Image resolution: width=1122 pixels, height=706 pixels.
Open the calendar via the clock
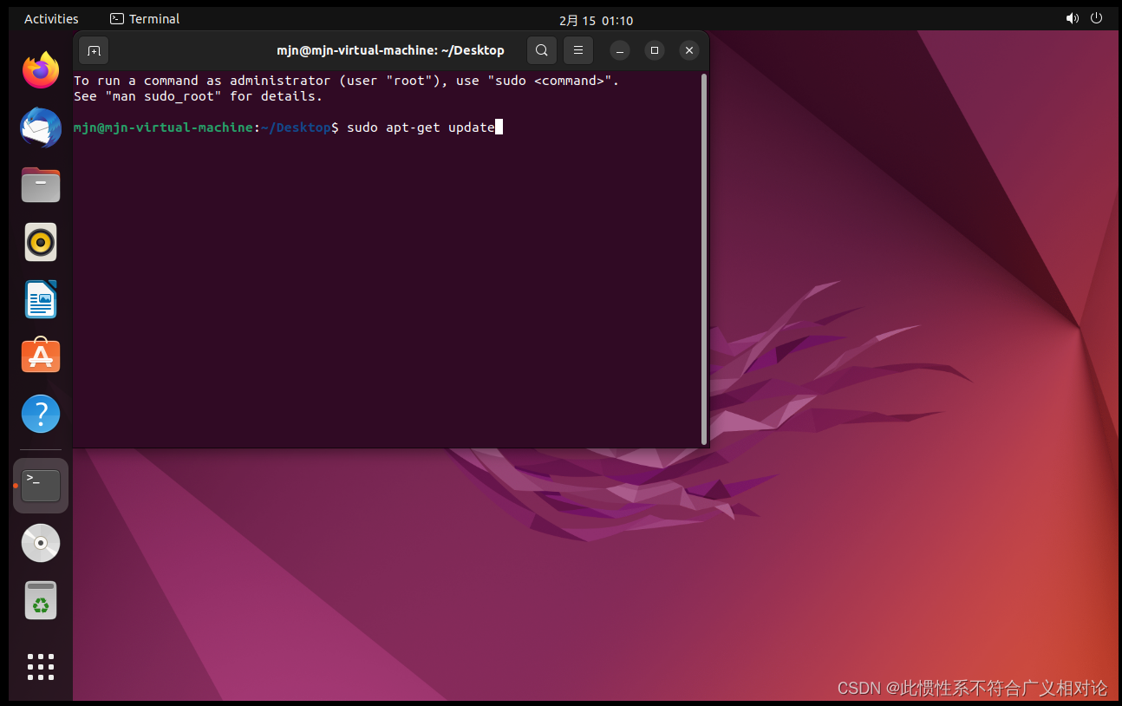[596, 18]
